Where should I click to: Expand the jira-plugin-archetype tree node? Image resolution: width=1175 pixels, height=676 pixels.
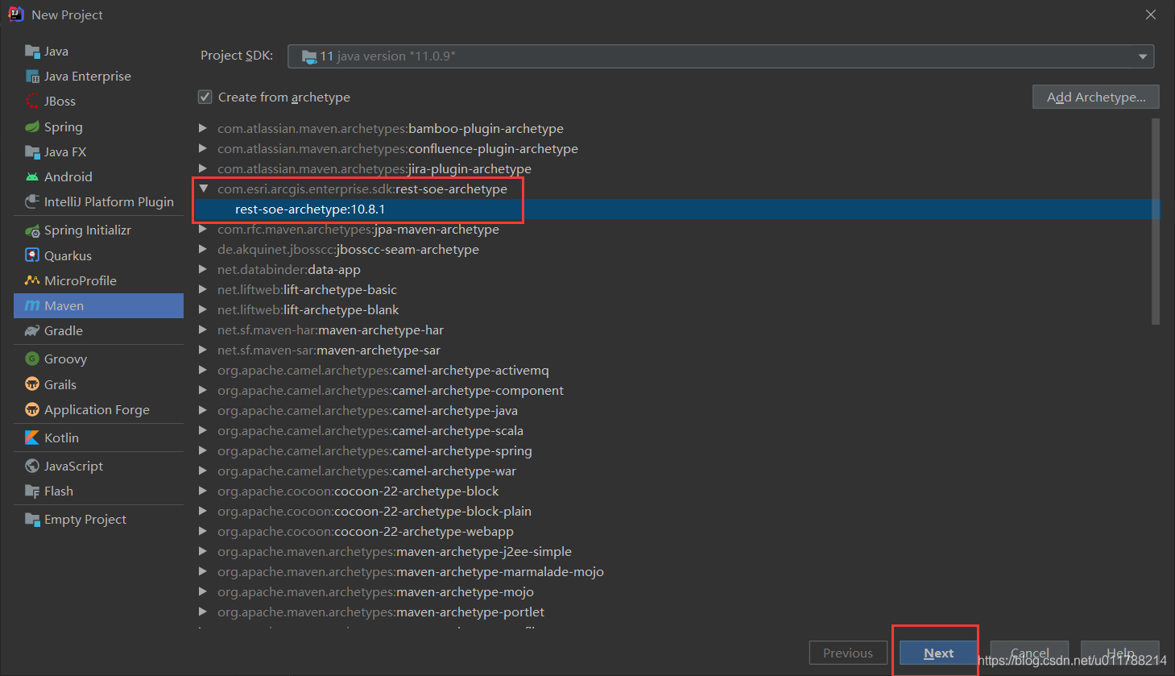[x=203, y=168]
